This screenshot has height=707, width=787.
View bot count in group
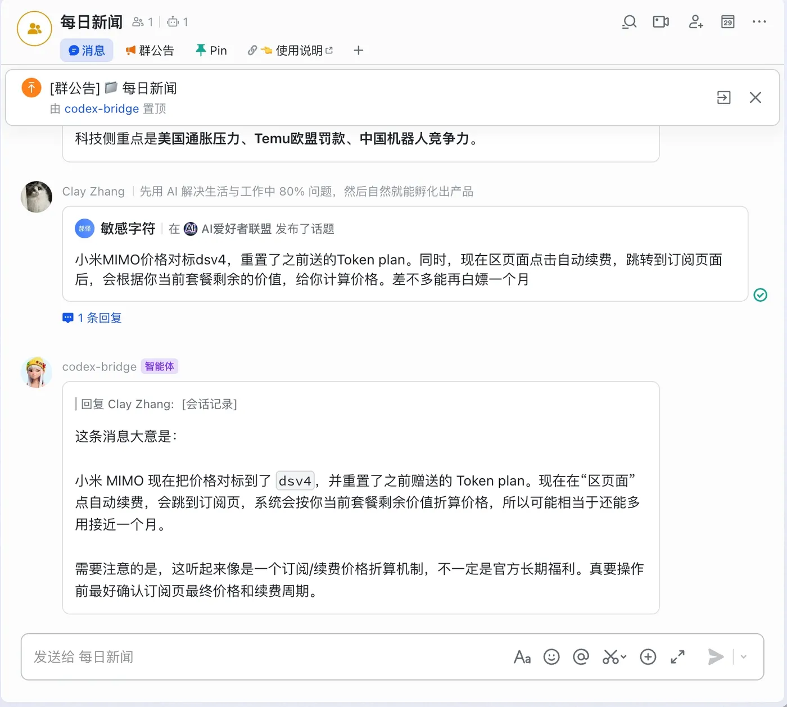[178, 22]
